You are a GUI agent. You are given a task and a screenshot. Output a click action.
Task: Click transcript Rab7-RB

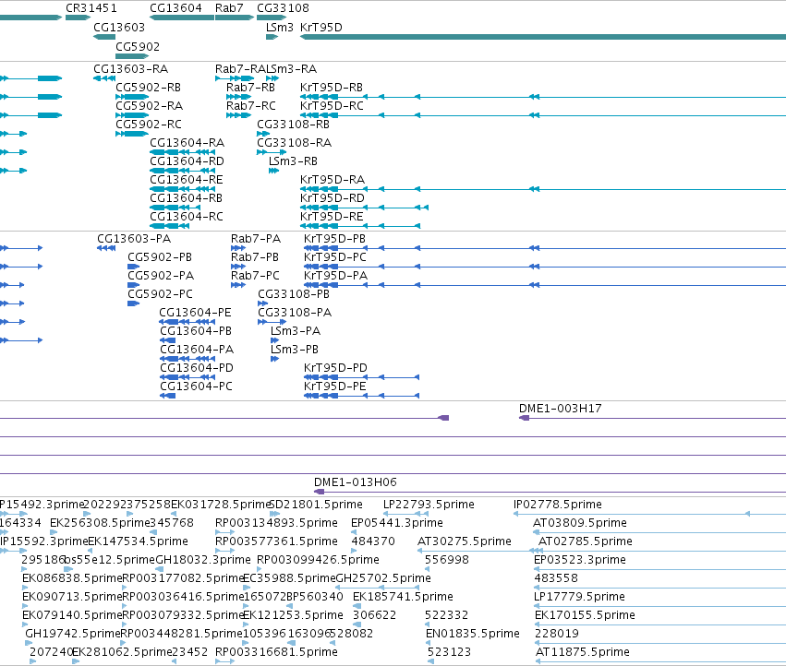tap(250, 87)
